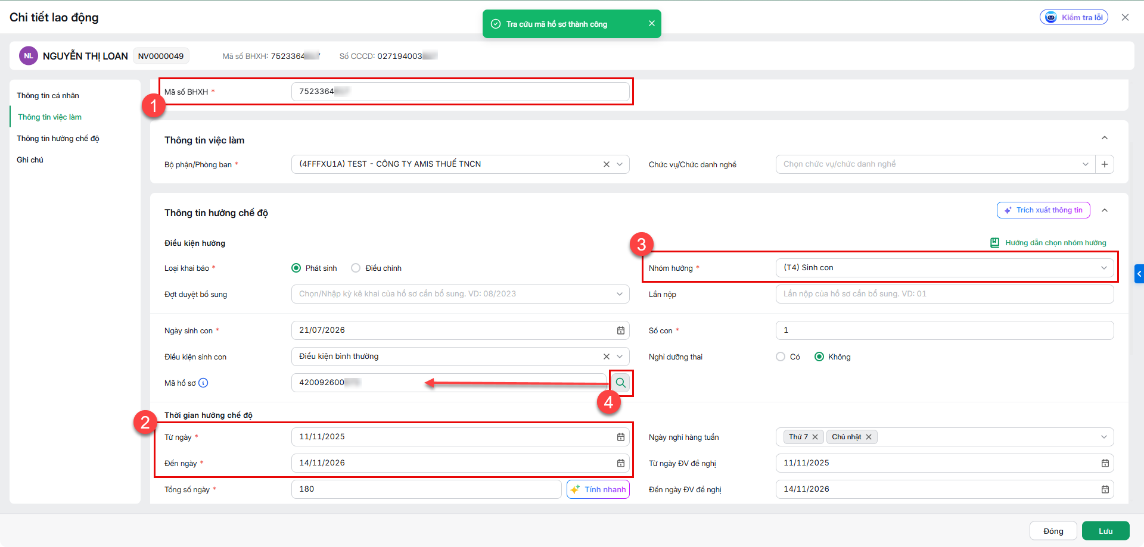Click the Tính nhanh button

(598, 489)
